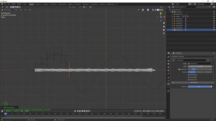Adjust the Influence slider
The image size is (216, 121).
(199, 87)
